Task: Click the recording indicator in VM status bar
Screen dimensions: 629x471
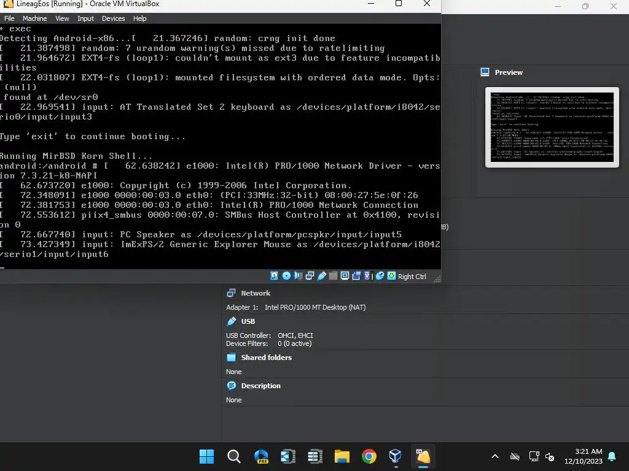Action: click(356, 276)
